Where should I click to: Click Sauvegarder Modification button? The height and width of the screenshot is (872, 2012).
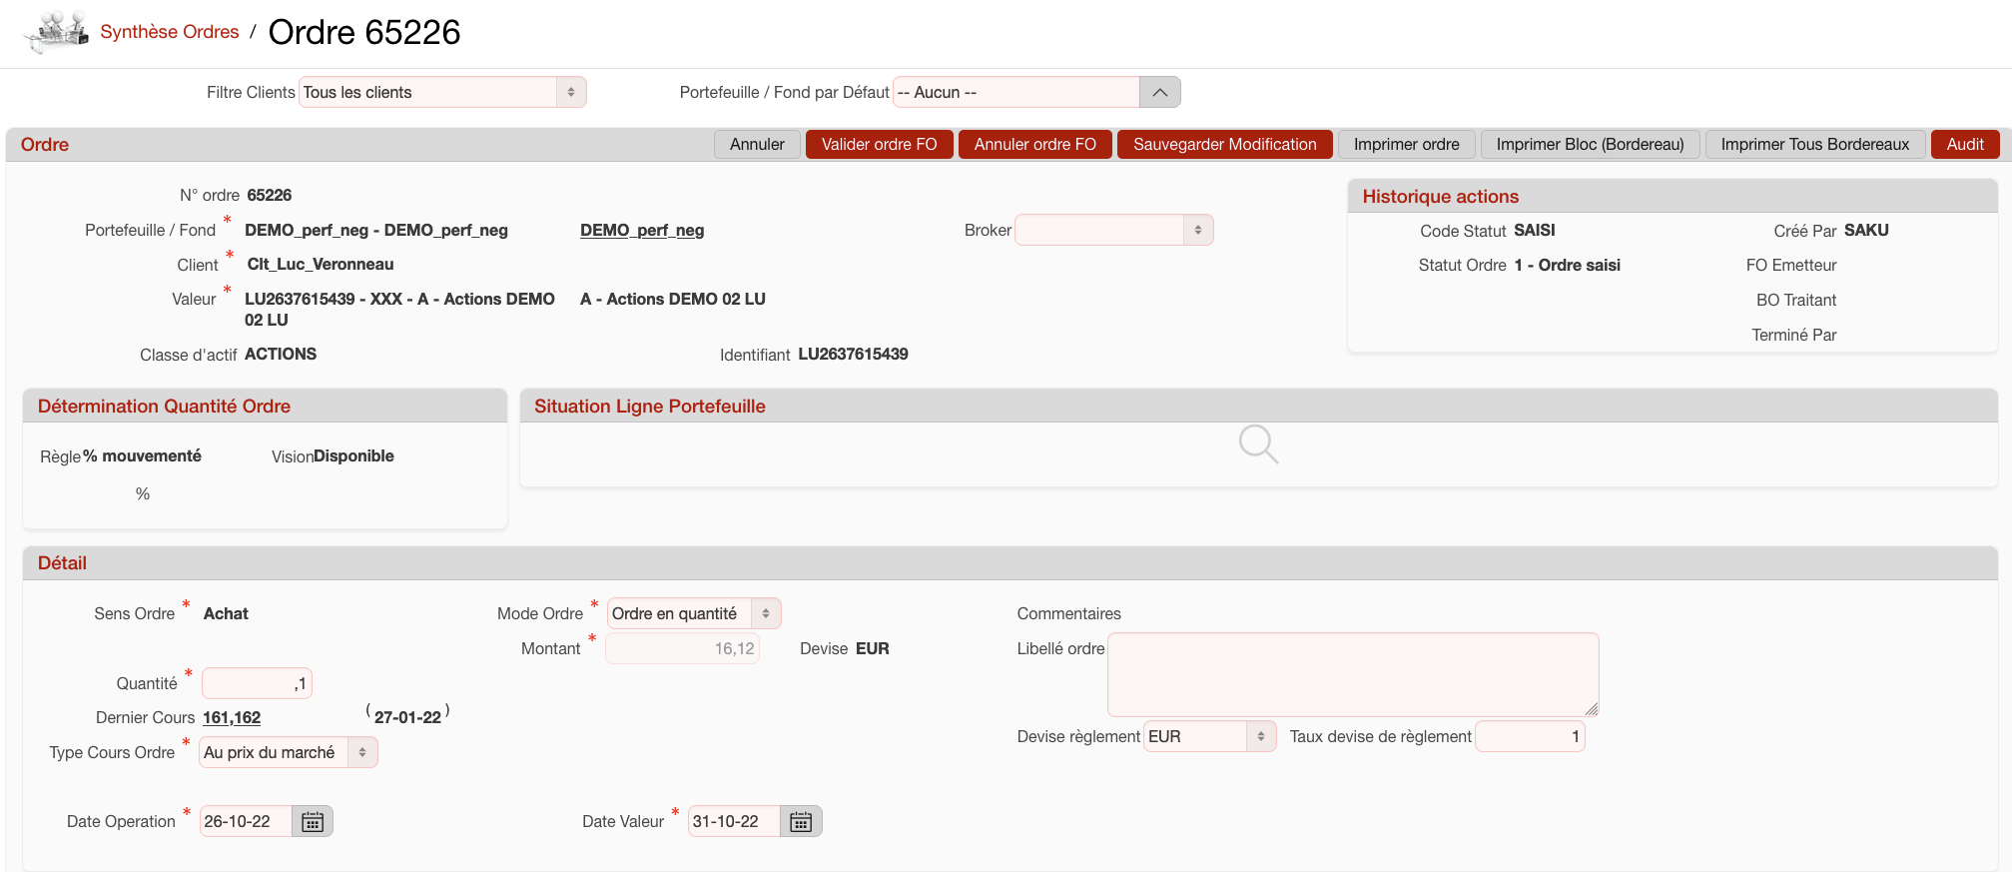coord(1224,145)
